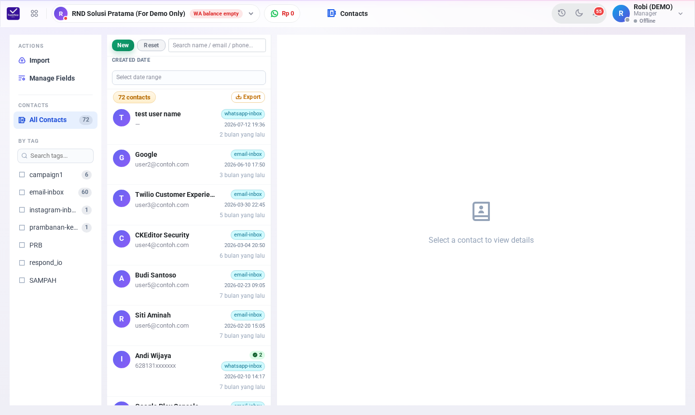Open Manage Fields action

pos(56,78)
